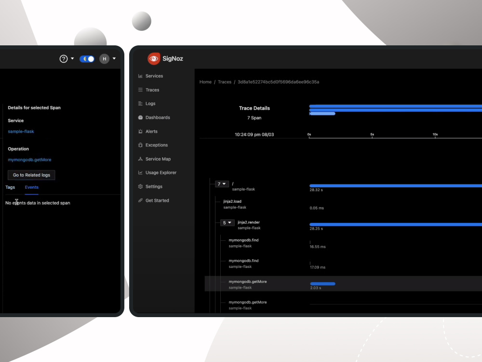Click the '7 Span' count text
482x362 pixels.
click(x=254, y=118)
